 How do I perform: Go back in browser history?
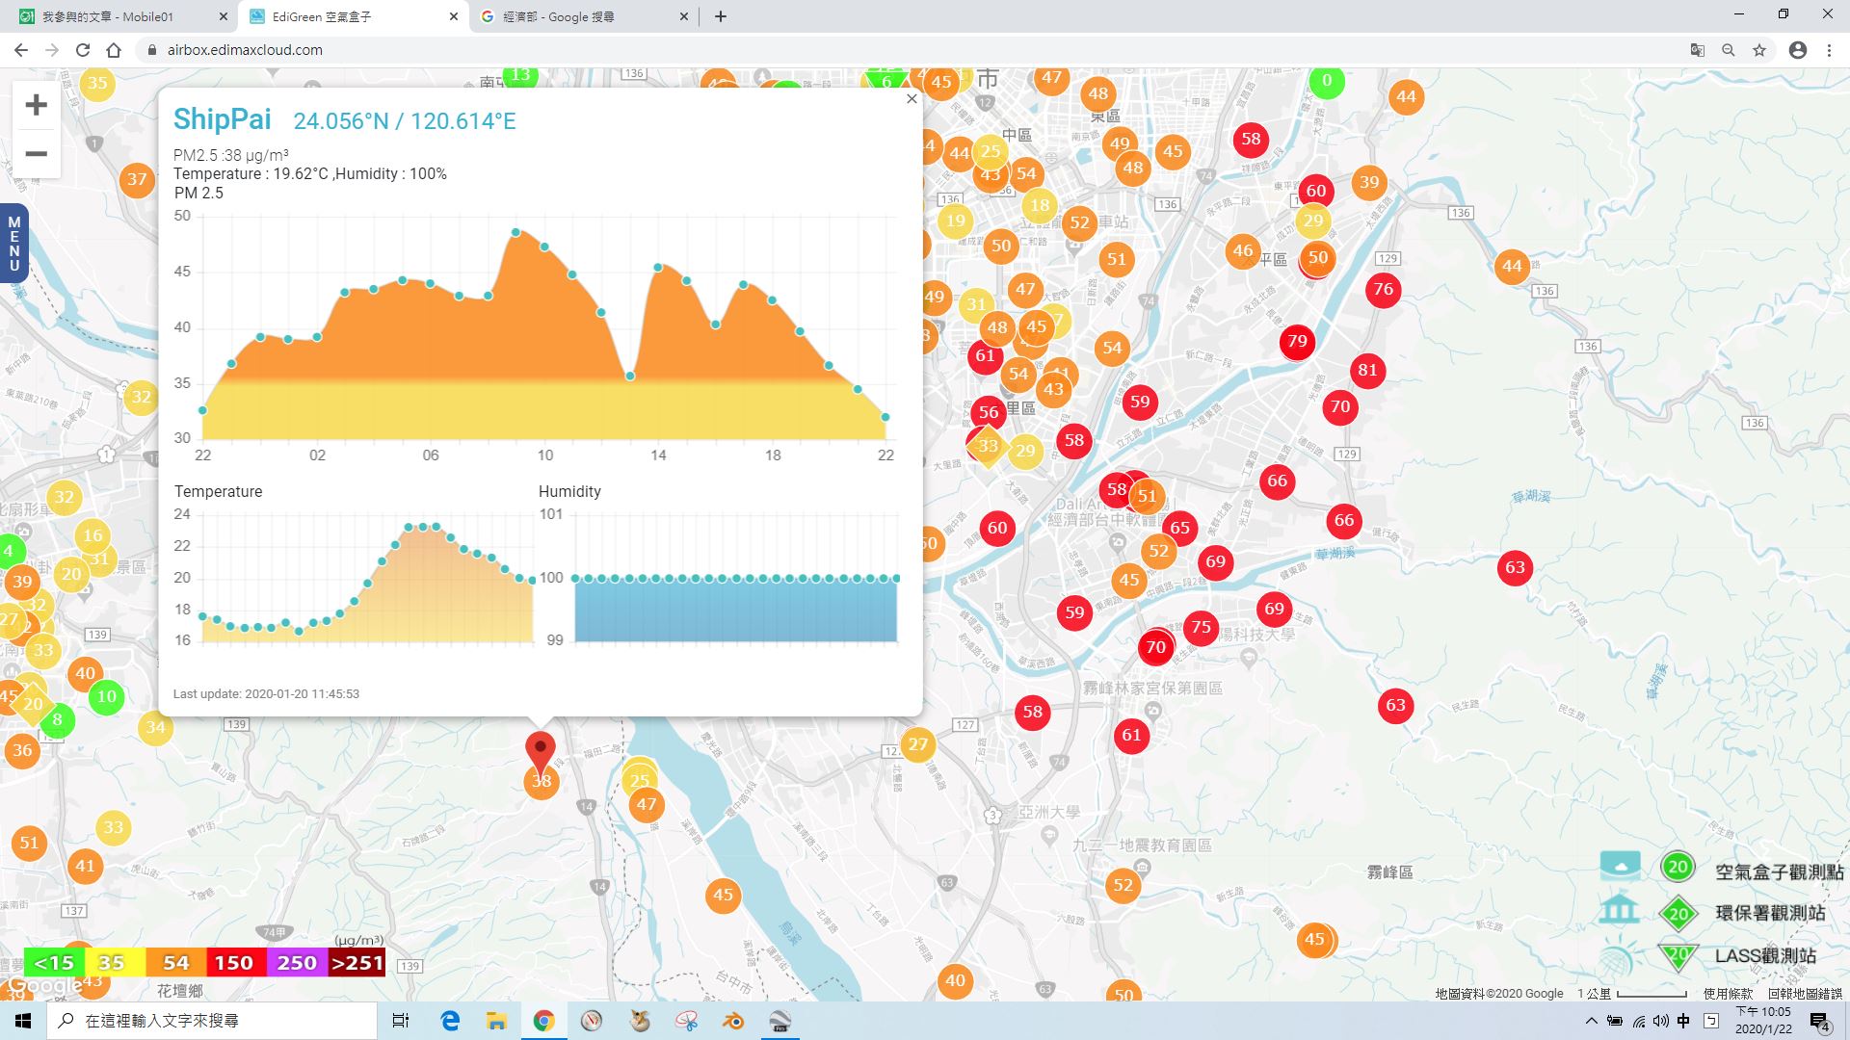click(x=21, y=50)
